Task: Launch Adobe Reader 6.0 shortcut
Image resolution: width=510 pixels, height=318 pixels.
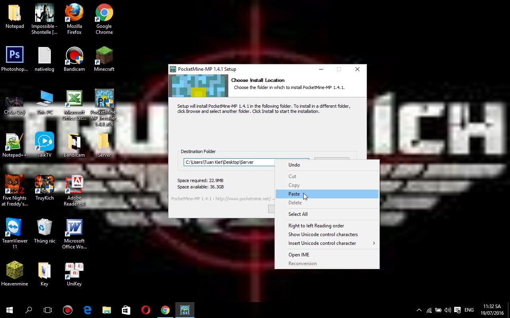Action: click(x=74, y=191)
